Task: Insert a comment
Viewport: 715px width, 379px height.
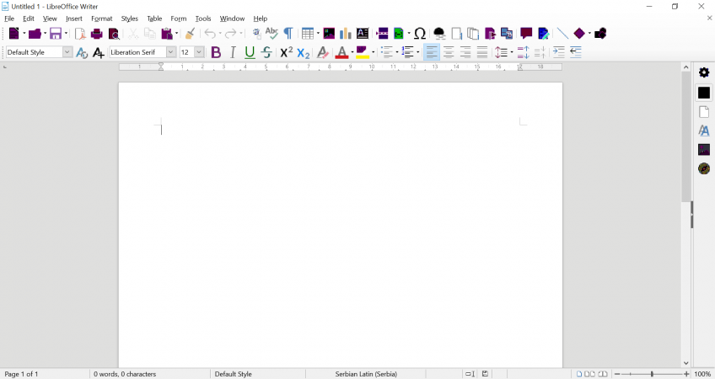Action: [526, 33]
